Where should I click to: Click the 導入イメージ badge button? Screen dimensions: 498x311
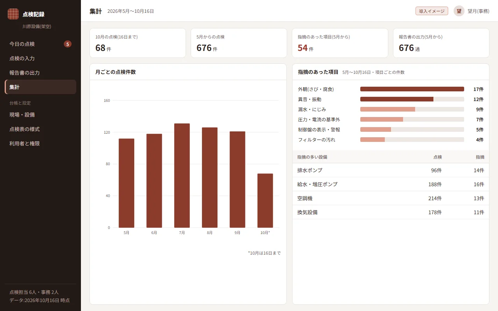click(432, 11)
